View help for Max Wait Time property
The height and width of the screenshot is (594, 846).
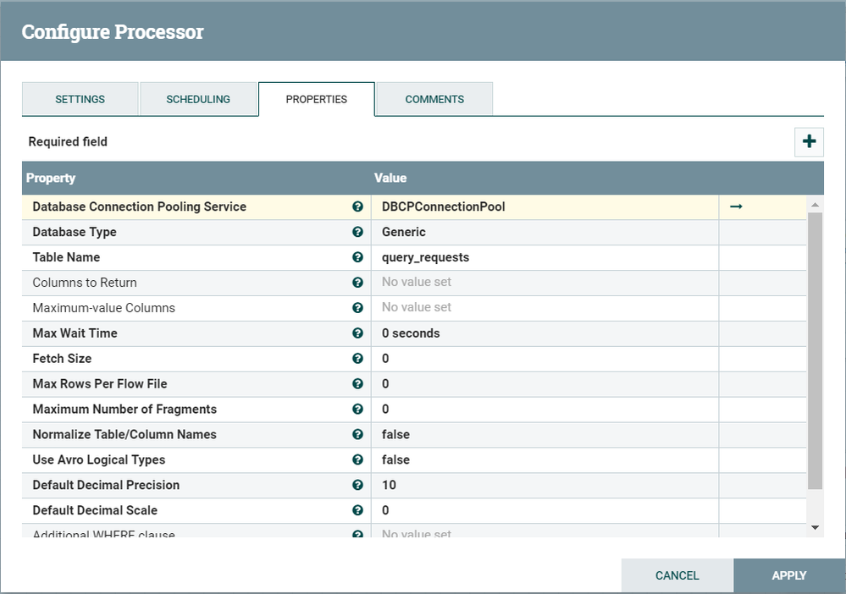[x=357, y=333]
